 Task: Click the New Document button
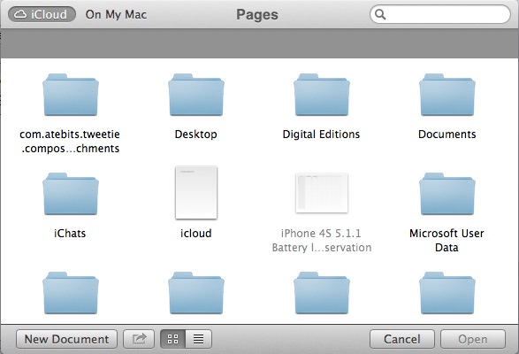[x=66, y=339]
